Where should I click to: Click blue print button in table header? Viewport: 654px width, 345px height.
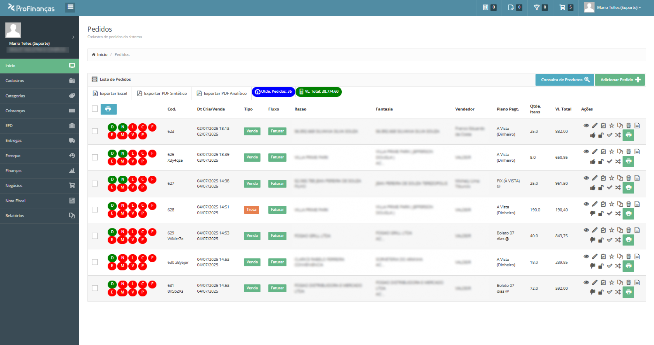pos(109,109)
